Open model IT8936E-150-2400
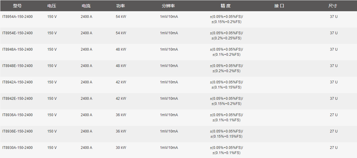 coord(18,131)
